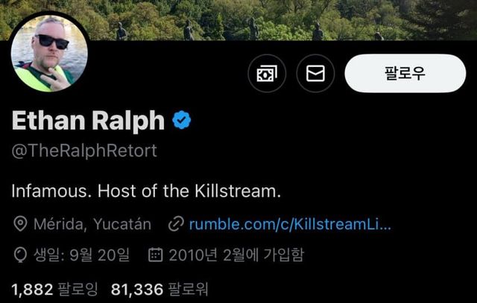The width and height of the screenshot is (477, 303).
Task: Click the @TheRalphRetort handle
Action: click(x=84, y=150)
